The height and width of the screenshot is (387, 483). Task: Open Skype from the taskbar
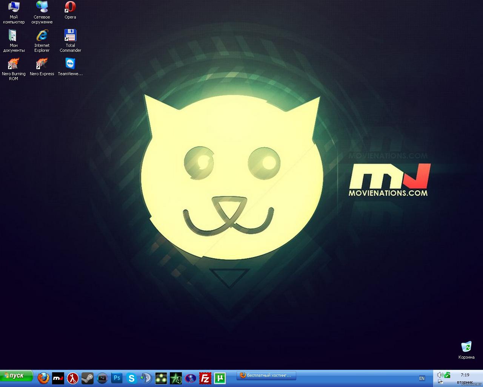tap(132, 378)
